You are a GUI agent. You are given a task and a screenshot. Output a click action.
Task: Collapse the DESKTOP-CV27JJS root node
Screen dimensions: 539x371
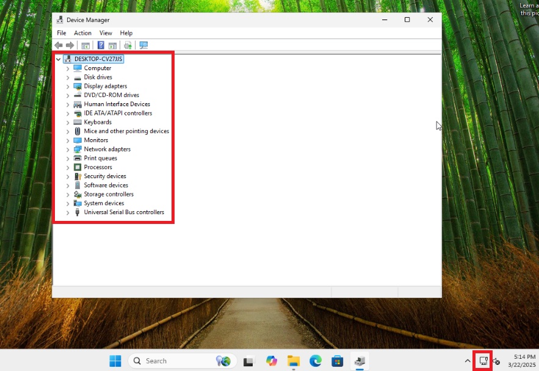coord(59,59)
